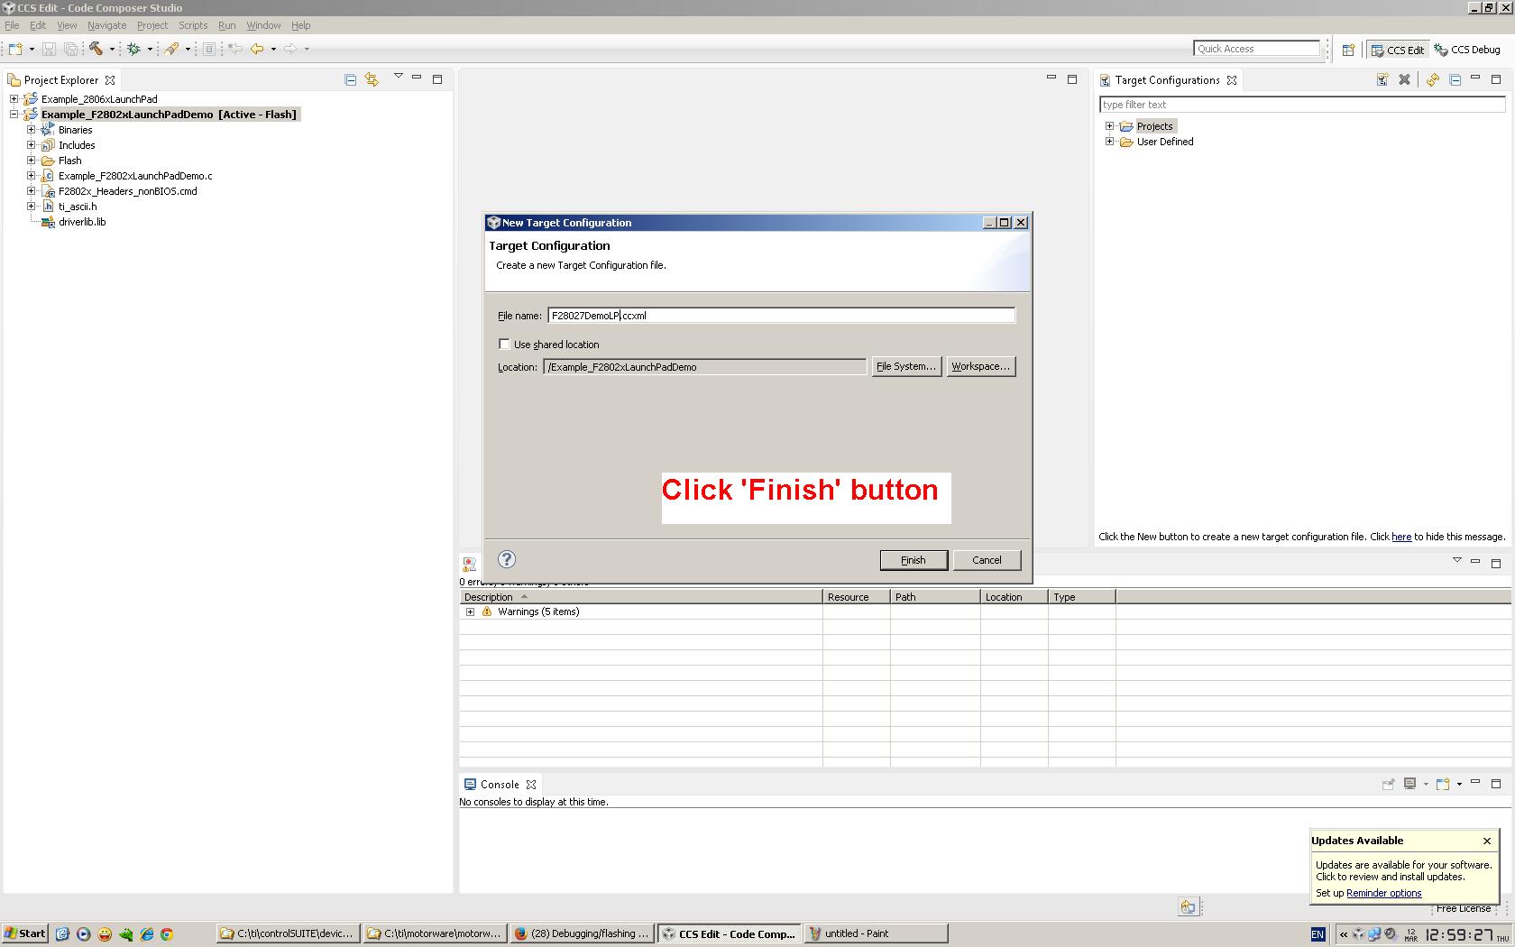Expand the Warnings (5 items) entry
This screenshot has height=947, width=1515.
click(470, 611)
